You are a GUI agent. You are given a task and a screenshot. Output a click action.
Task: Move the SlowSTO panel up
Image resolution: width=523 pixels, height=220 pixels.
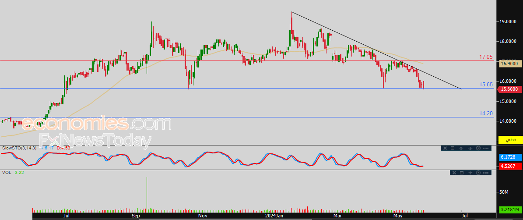pos(461,148)
